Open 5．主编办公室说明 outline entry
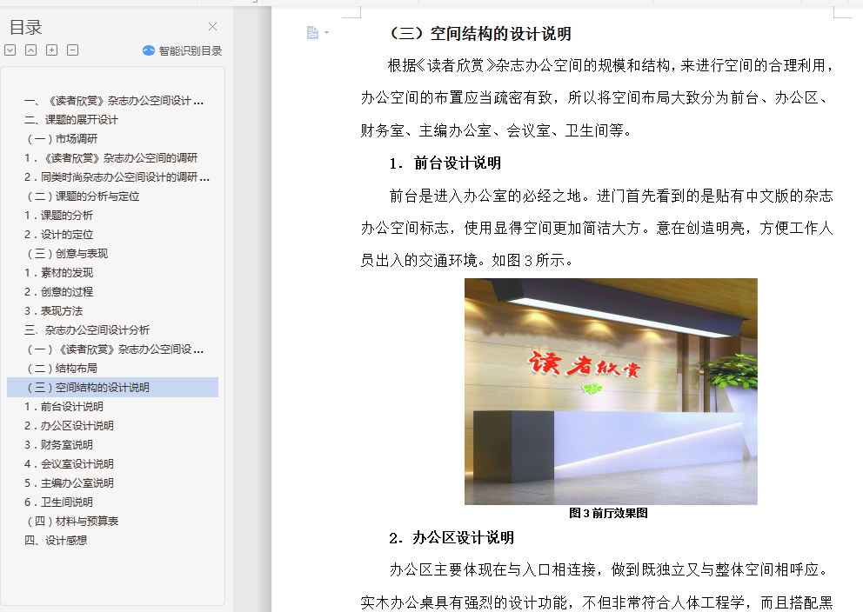 tap(69, 483)
